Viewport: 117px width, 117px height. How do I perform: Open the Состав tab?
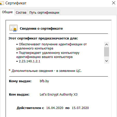tap(21, 13)
